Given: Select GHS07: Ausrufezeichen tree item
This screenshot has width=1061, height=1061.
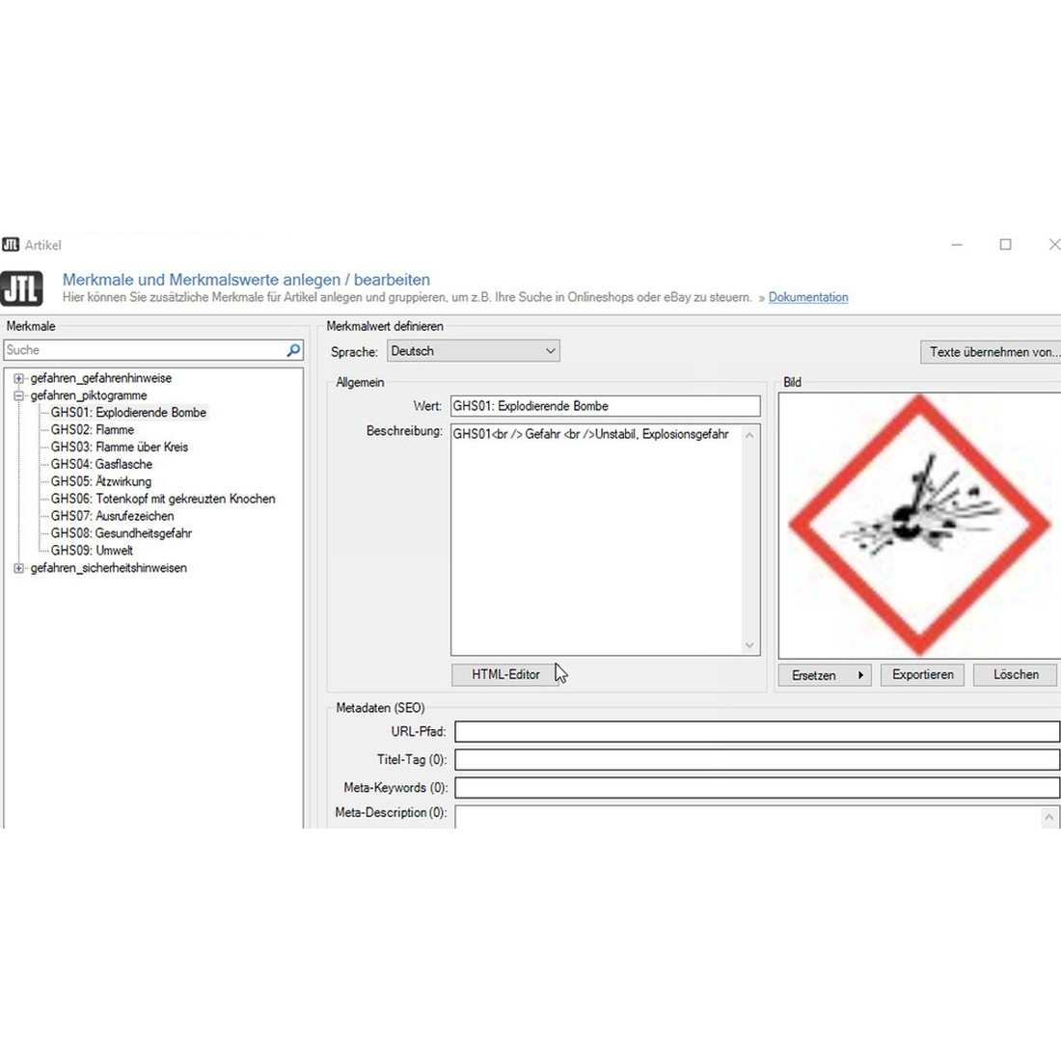Looking at the screenshot, I should coord(112,516).
